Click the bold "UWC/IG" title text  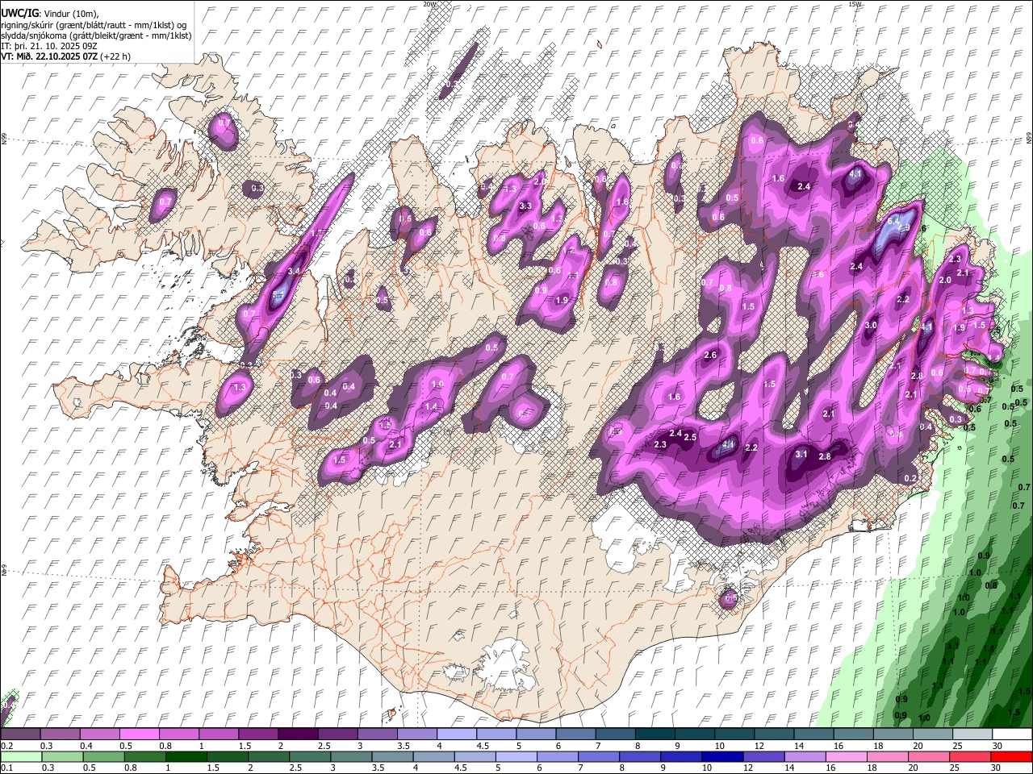pos(19,13)
